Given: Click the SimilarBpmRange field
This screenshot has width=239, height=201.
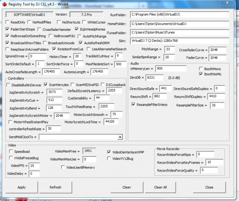Looking at the screenshot, I should point(169,57).
